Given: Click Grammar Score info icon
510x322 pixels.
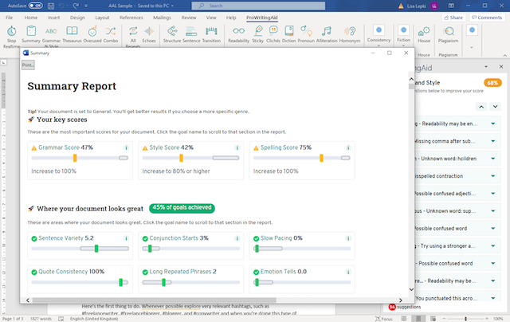Looking at the screenshot, I should 126,147.
